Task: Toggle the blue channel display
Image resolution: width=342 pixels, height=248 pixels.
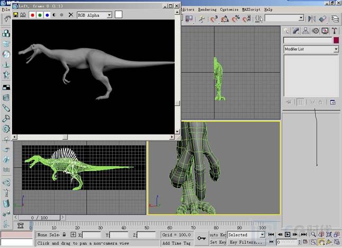Action: (x=47, y=15)
